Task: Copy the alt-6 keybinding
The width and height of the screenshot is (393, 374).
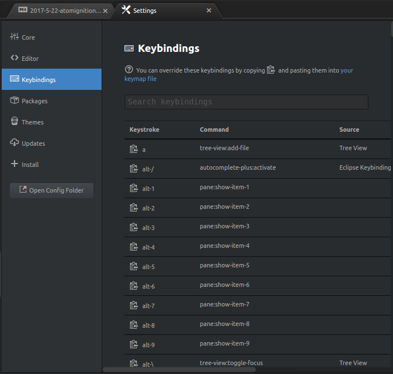Action: pos(133,286)
